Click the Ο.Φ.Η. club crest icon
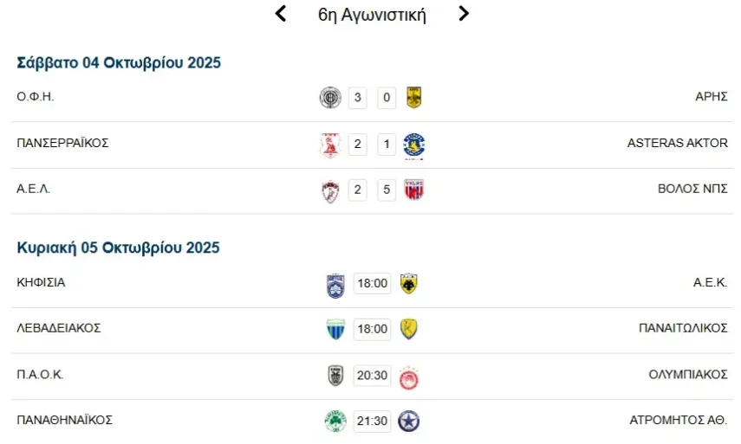Viewport: 741px width, 444px height. coord(330,98)
